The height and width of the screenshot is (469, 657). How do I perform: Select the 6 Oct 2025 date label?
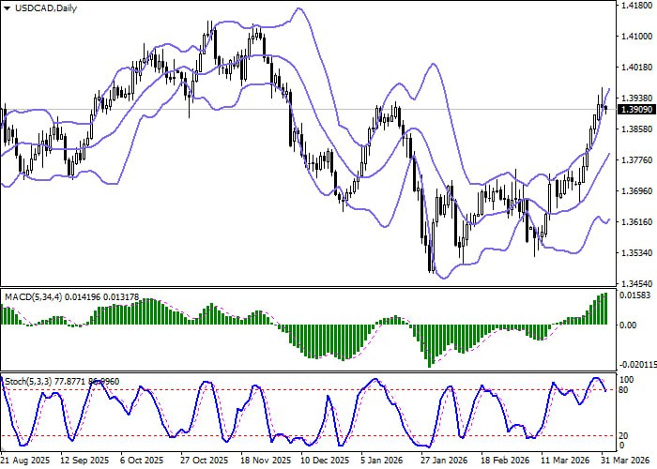pos(145,461)
